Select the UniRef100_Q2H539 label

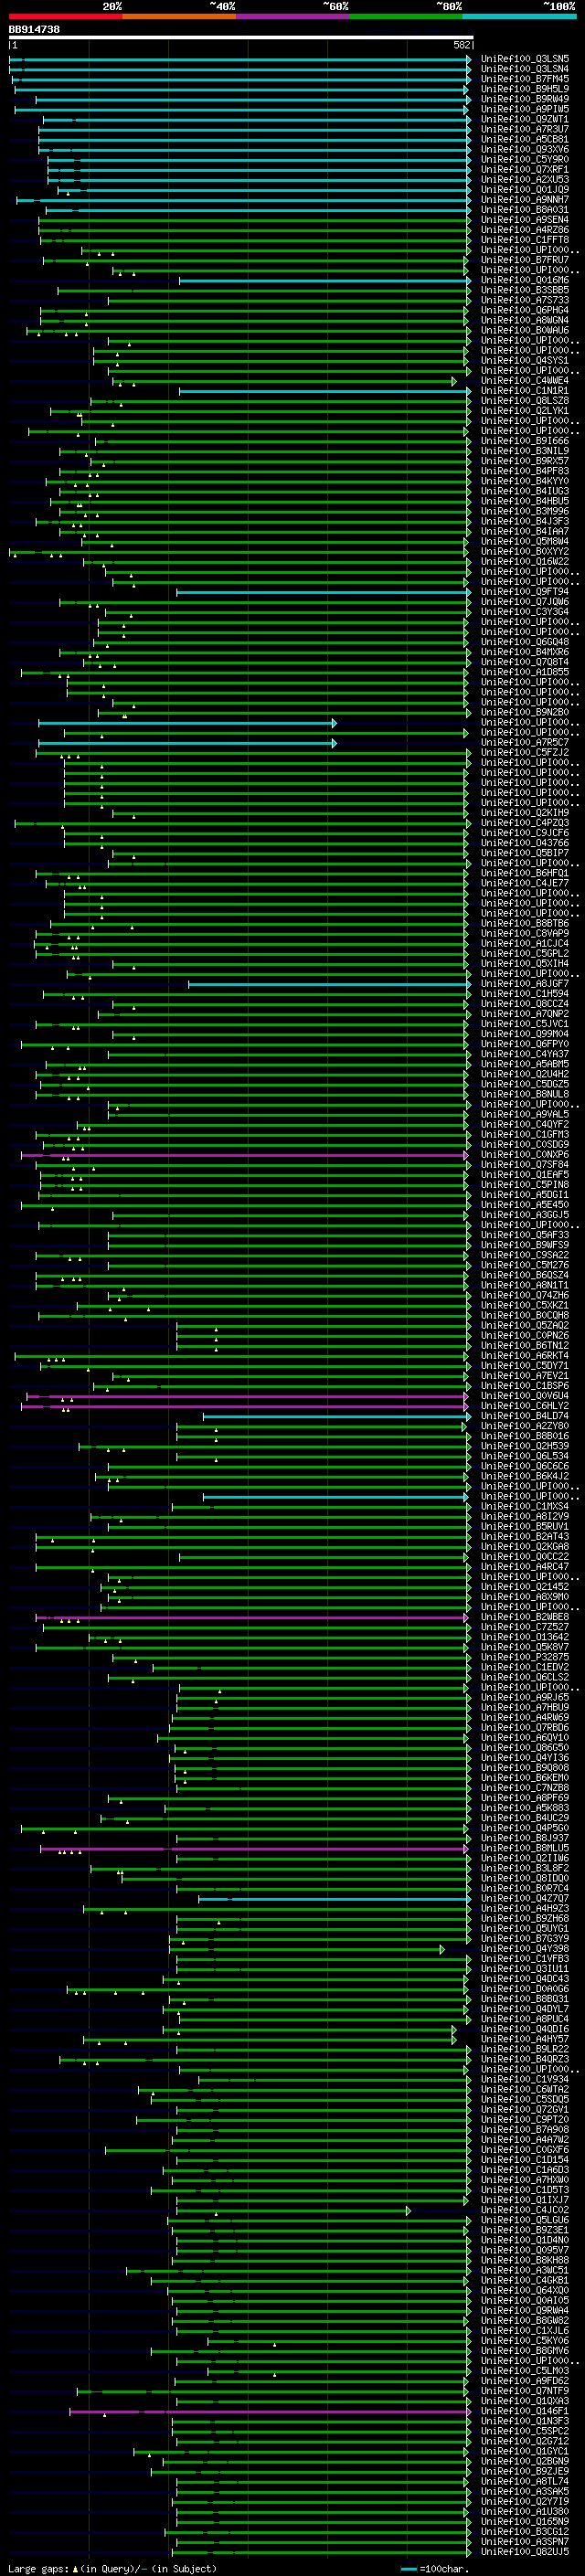[525, 1446]
